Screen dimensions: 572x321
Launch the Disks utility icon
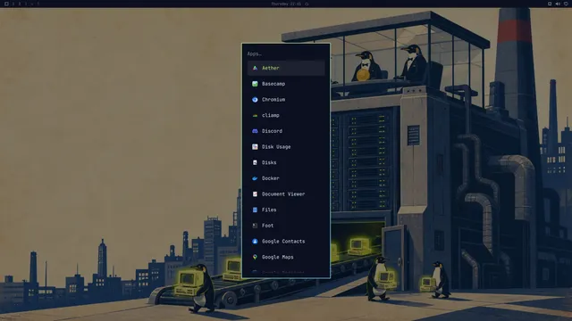[x=255, y=162]
